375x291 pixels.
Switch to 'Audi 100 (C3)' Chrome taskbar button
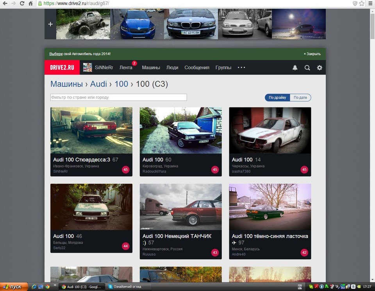(x=82, y=287)
